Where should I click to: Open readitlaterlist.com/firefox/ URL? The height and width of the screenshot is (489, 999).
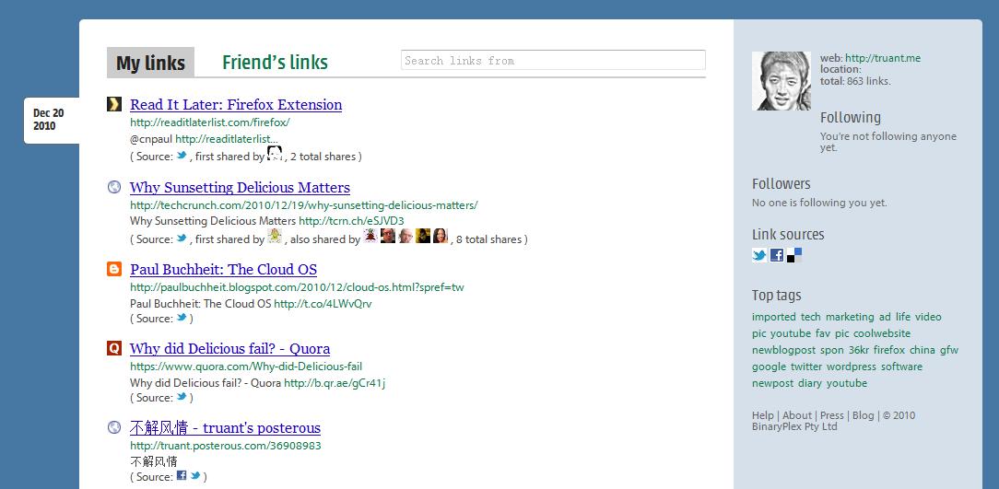[x=209, y=122]
